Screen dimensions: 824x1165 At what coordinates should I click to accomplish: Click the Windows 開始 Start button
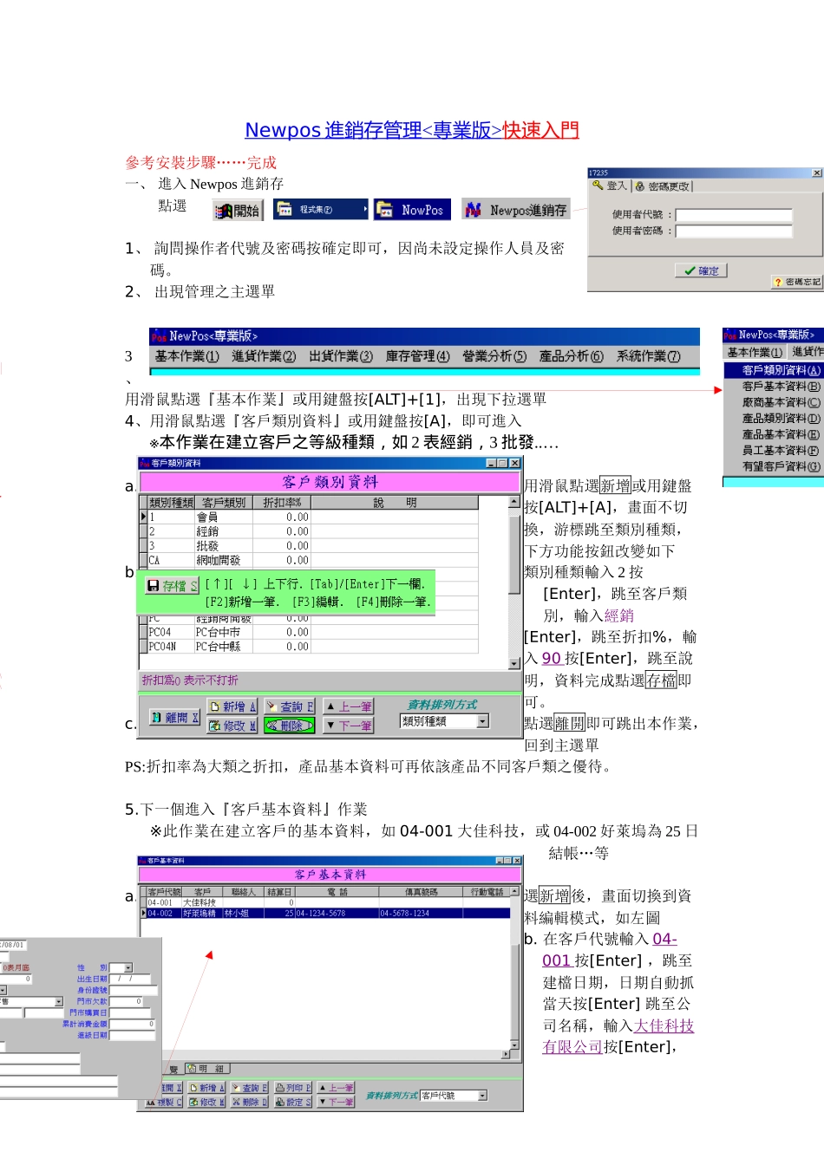coord(239,211)
